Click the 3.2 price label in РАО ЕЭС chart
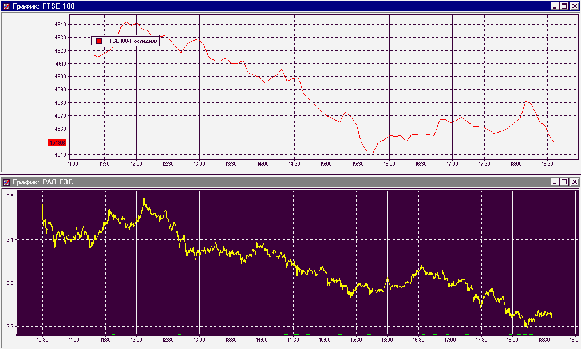The image size is (581, 349). 10,327
